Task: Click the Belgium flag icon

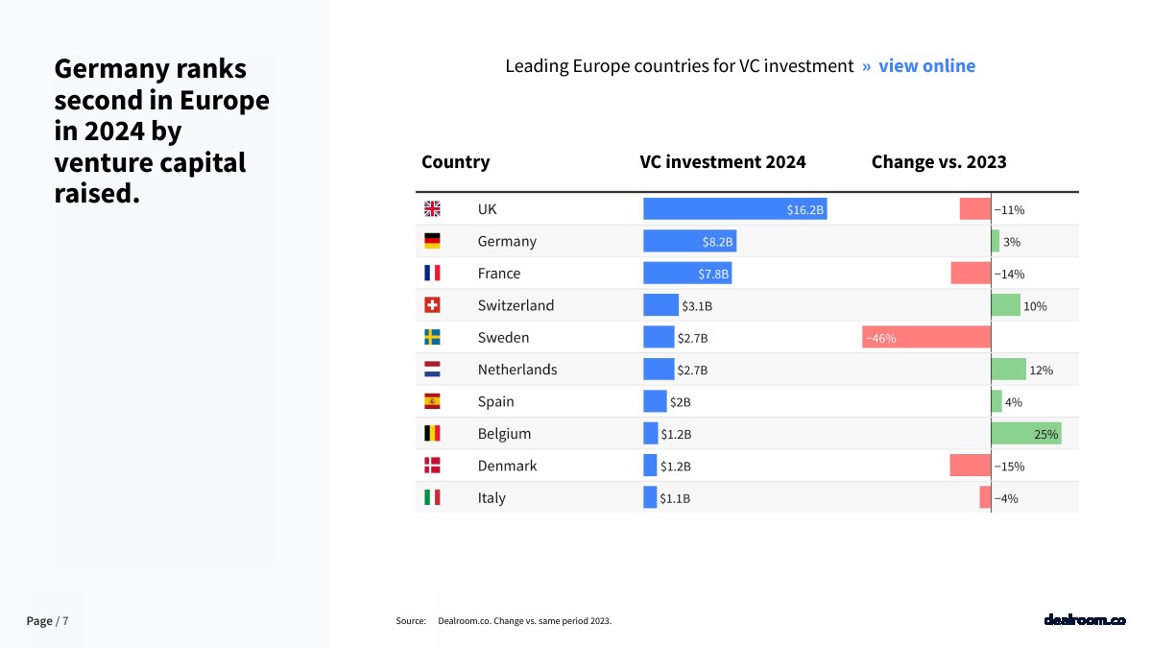Action: pos(432,433)
